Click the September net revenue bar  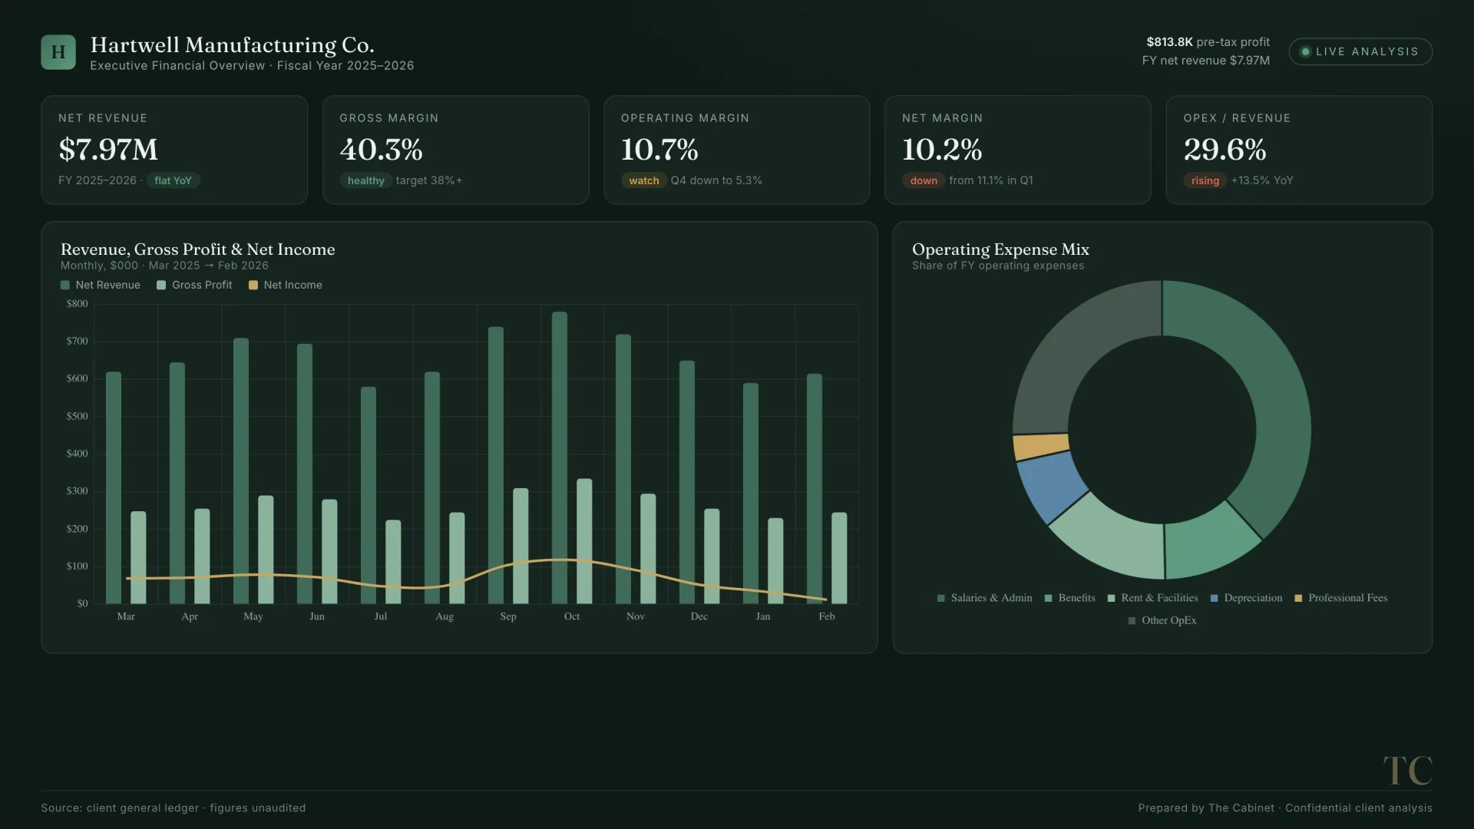coord(496,465)
